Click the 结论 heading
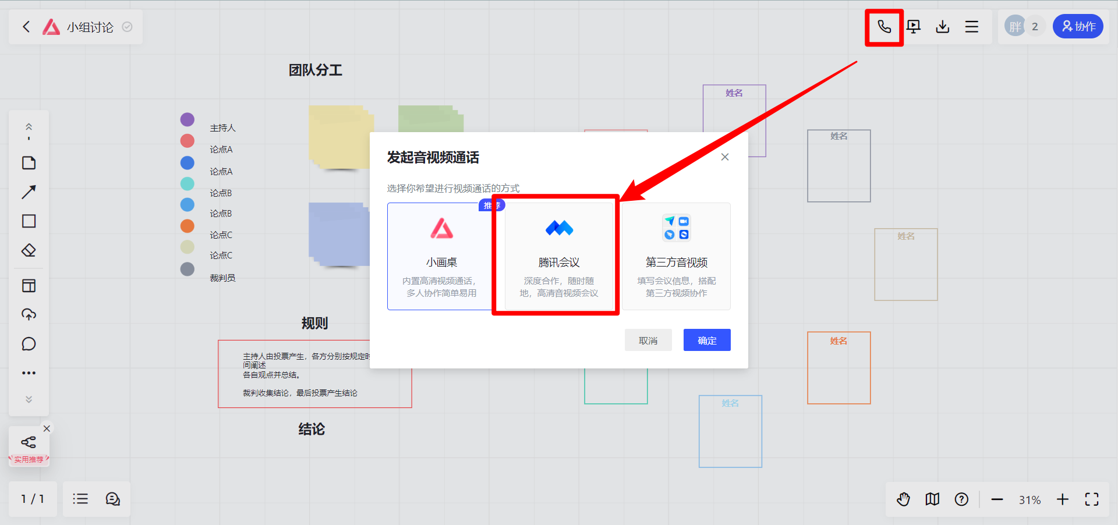The image size is (1118, 525). pyautogui.click(x=312, y=430)
